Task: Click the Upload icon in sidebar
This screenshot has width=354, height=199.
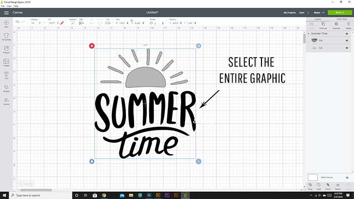Action: pos(6,101)
